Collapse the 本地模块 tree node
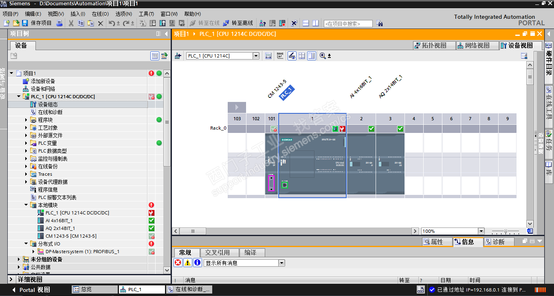554x296 pixels. 26,205
